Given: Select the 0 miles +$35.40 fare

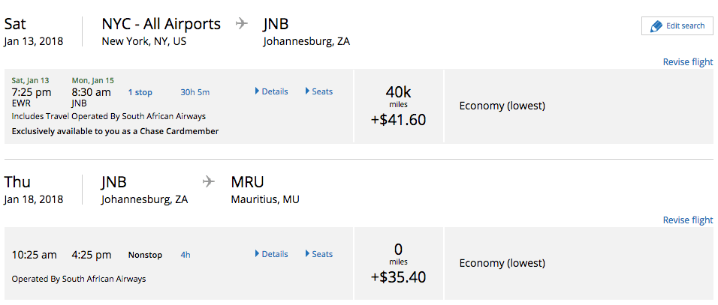Looking at the screenshot, I should tap(398, 264).
